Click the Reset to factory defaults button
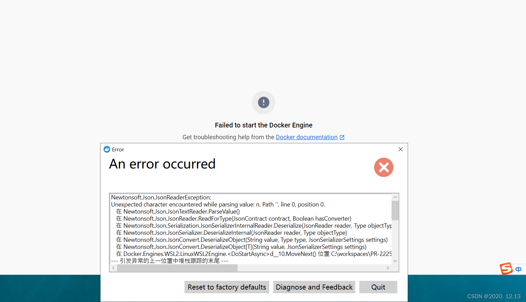The height and width of the screenshot is (302, 526). coord(227,287)
